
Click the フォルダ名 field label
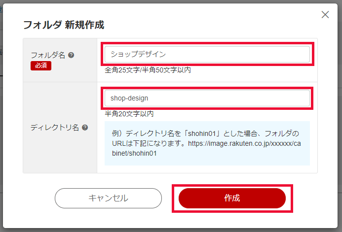point(48,55)
